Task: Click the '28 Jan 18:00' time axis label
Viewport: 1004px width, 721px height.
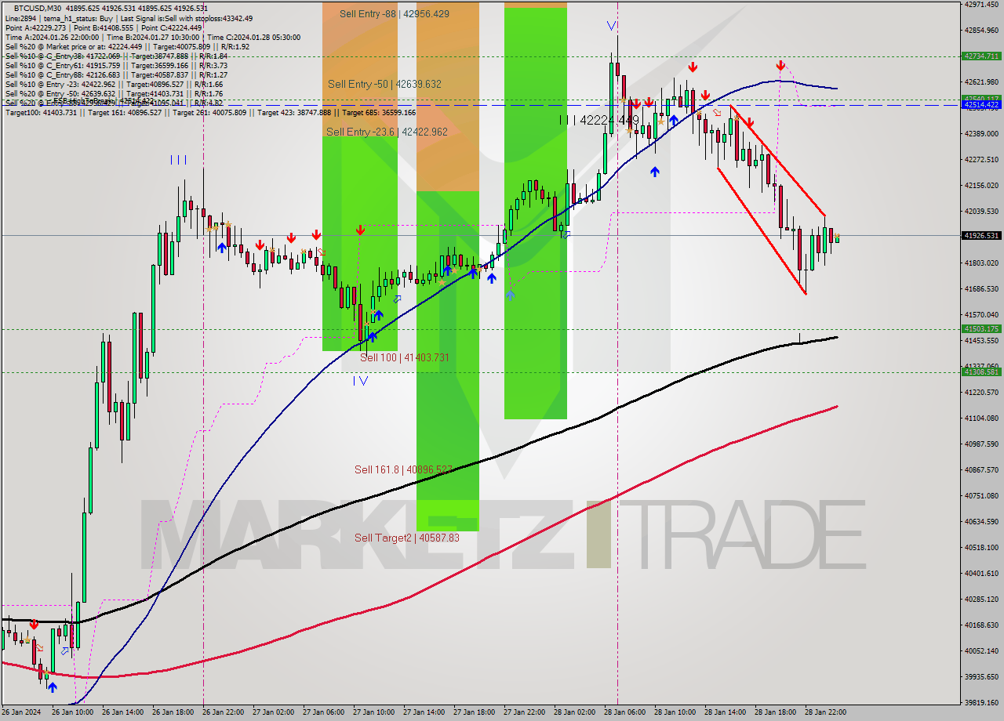Action: point(776,712)
